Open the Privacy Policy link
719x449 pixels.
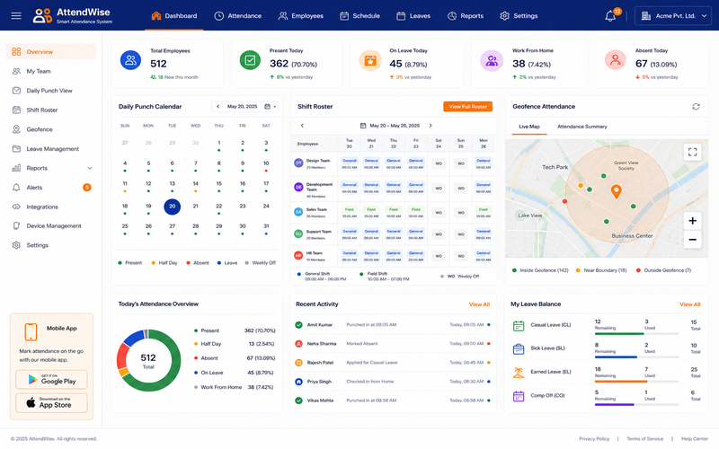594,439
